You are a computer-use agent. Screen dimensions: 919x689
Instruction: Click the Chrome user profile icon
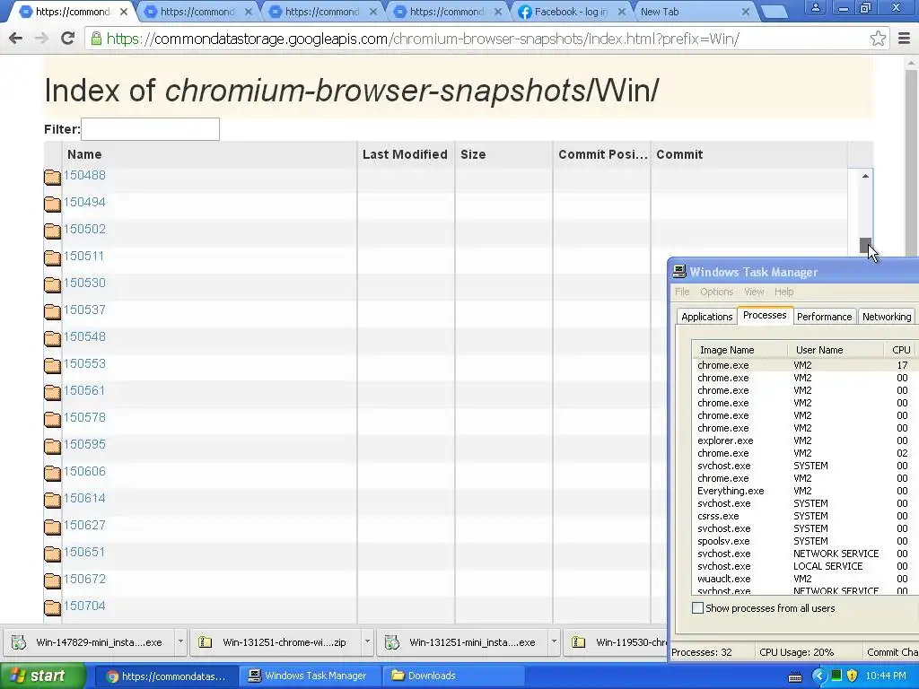[815, 7]
